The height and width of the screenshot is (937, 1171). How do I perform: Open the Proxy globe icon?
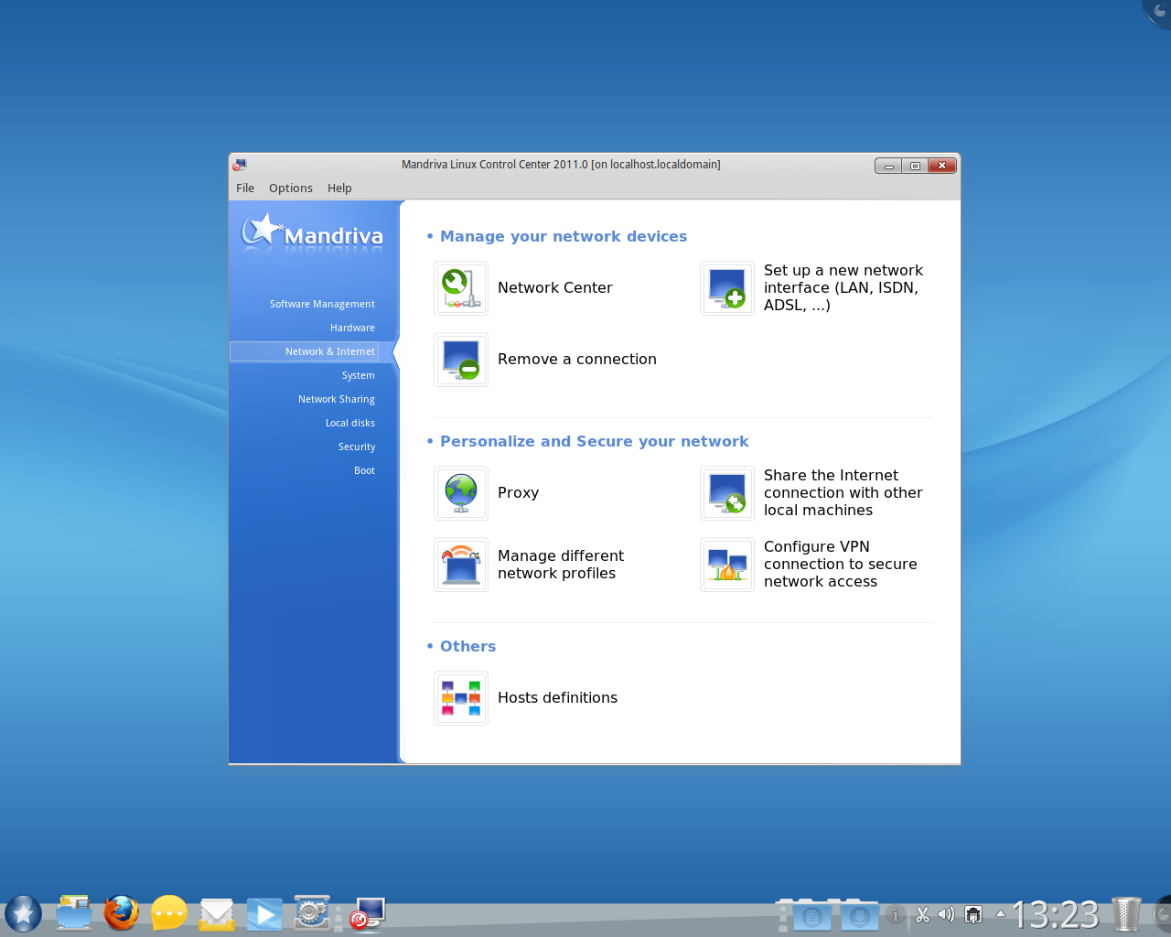tap(461, 493)
